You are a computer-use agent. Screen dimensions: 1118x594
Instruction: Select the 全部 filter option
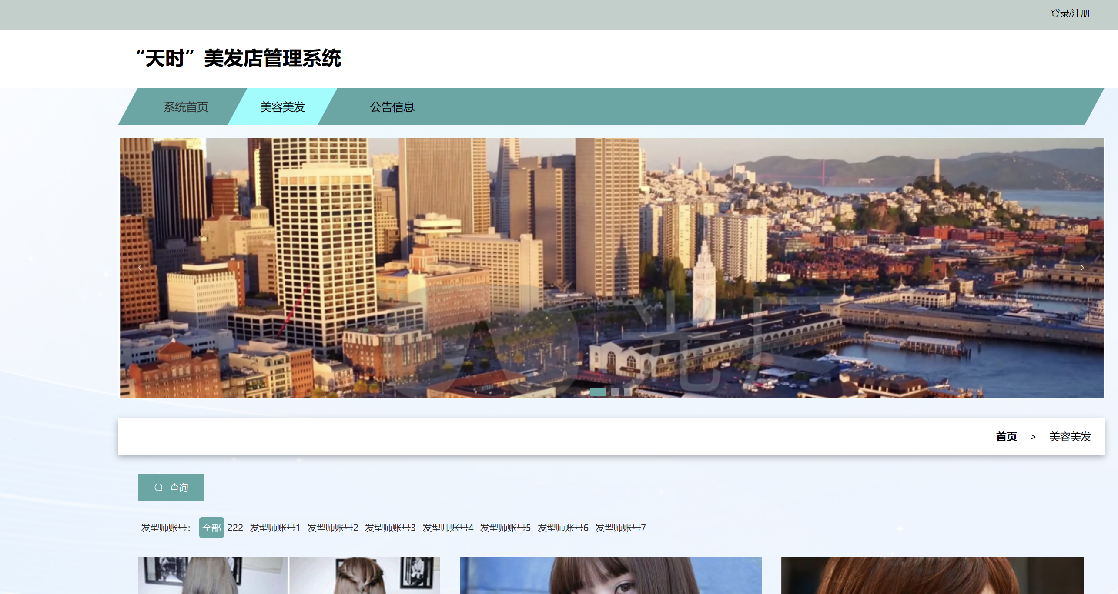point(211,528)
